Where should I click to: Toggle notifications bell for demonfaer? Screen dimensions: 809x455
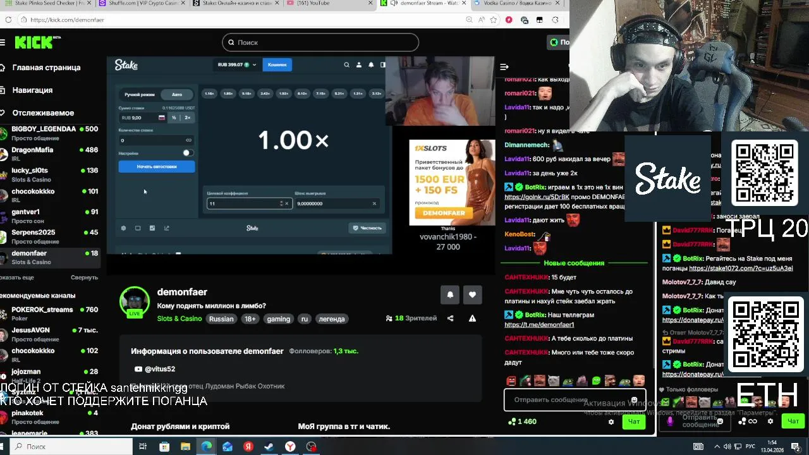pyautogui.click(x=450, y=294)
